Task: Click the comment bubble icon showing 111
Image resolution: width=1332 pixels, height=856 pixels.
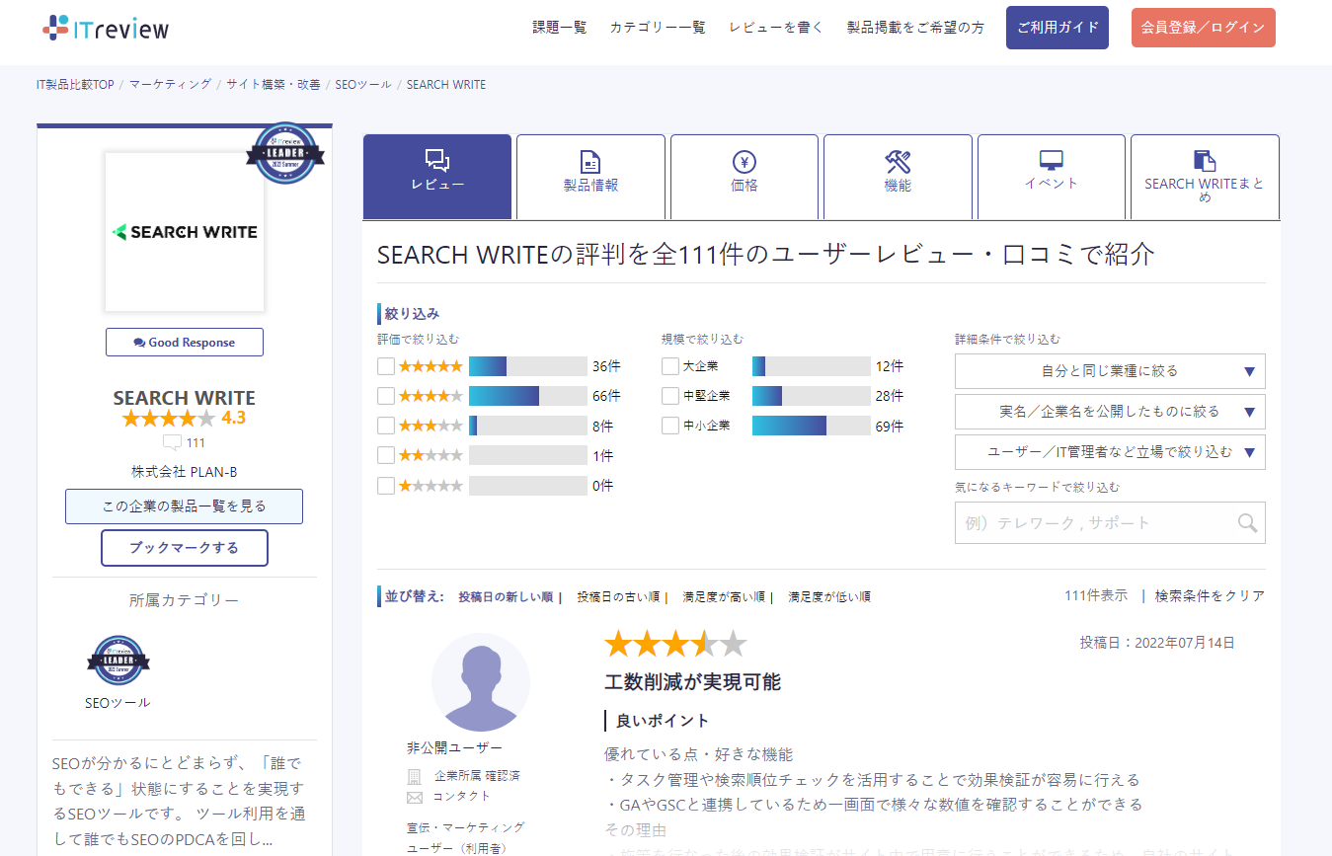Action: (x=172, y=442)
